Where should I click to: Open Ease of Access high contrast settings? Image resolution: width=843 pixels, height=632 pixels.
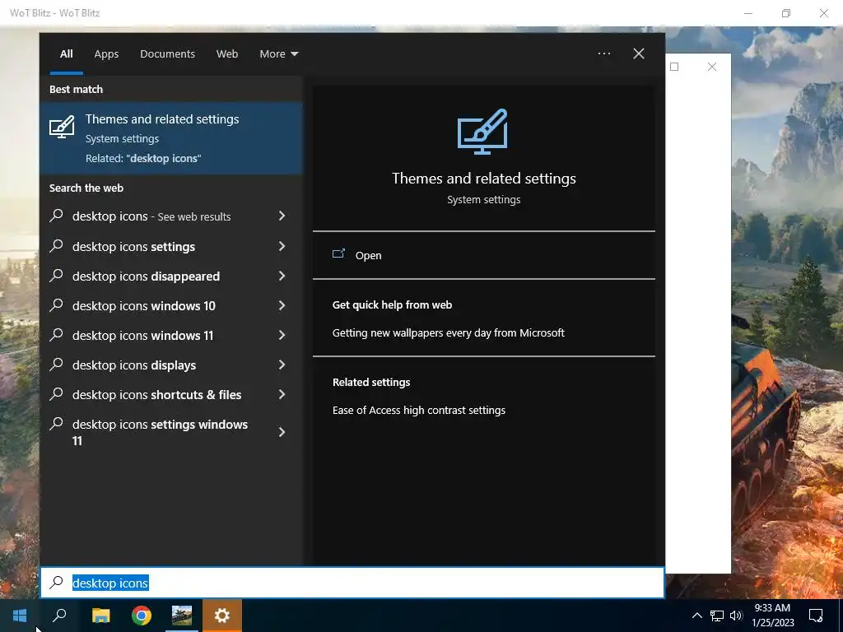coord(419,410)
